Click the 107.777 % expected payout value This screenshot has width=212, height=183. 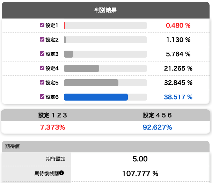(140, 174)
